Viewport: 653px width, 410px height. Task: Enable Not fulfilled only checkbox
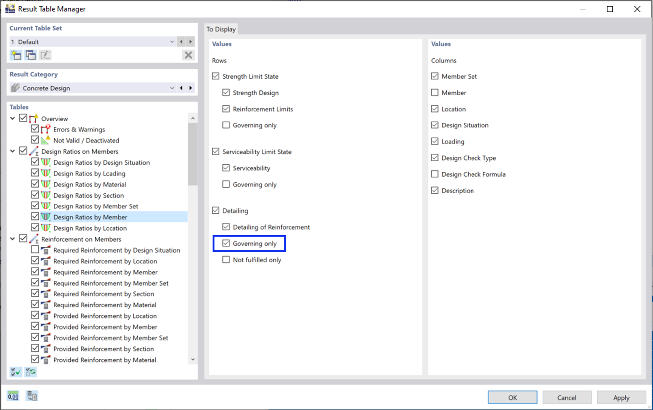point(225,259)
